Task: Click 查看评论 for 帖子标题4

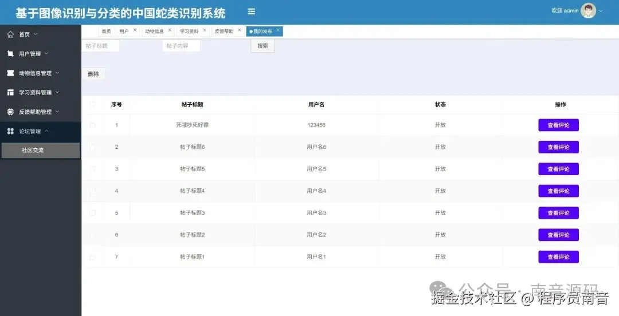Action: tap(558, 191)
